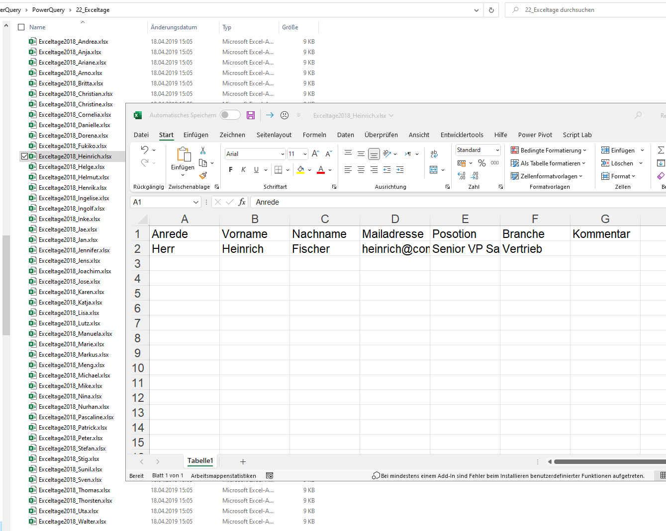This screenshot has width=666, height=531.
Task: Click the percent style icon
Action: click(x=481, y=163)
